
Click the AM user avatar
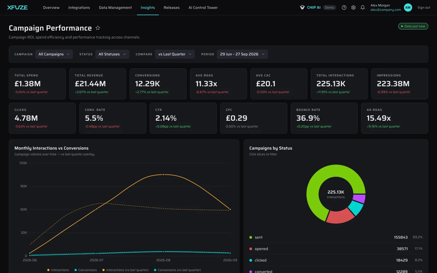point(408,8)
